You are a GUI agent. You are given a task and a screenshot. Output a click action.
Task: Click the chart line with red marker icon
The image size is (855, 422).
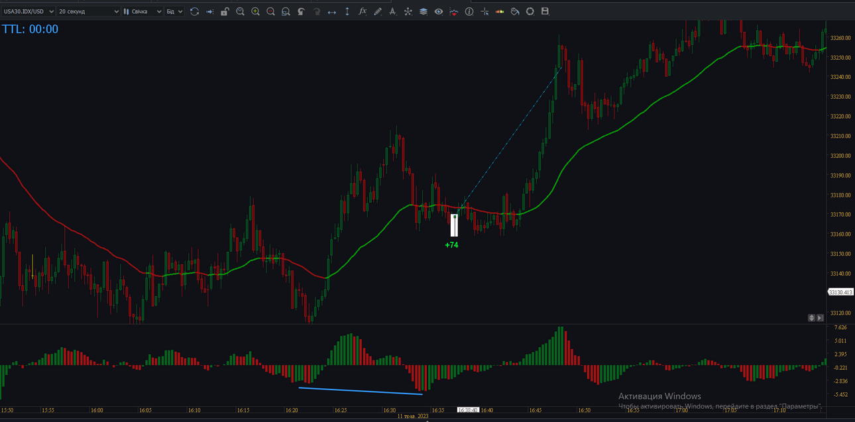click(x=453, y=11)
